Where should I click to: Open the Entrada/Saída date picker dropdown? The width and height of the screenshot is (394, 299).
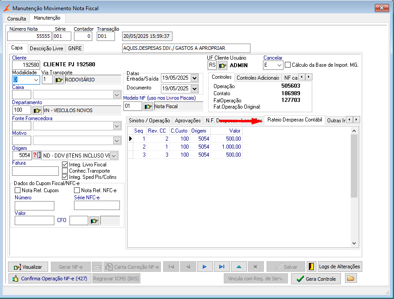193,78
